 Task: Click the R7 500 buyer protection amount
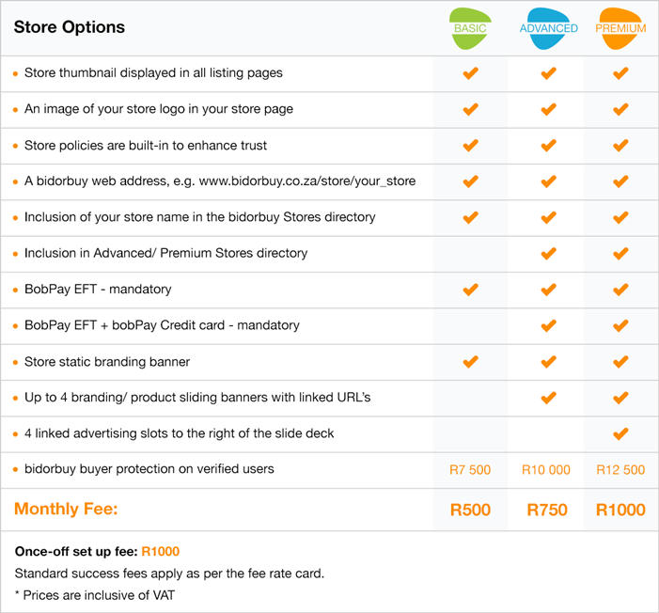click(470, 470)
